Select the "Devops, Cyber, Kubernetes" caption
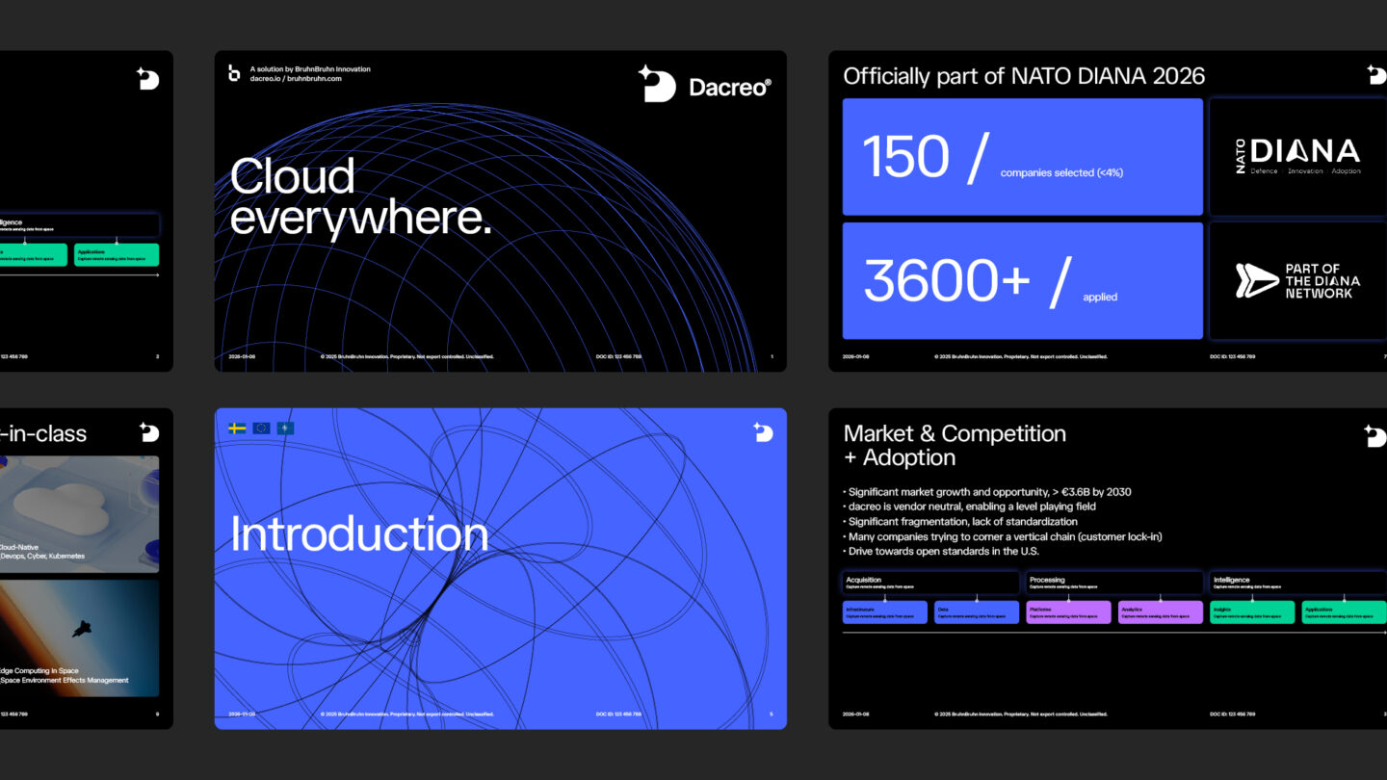The width and height of the screenshot is (1387, 780). (42, 556)
